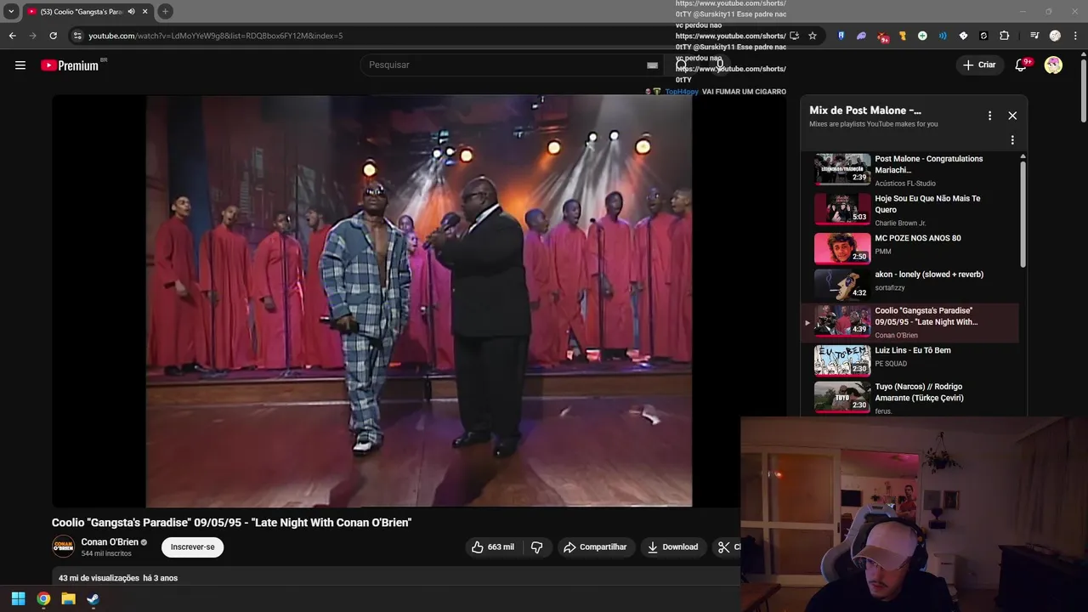This screenshot has width=1088, height=612.
Task: Click the playlist panel scrollbar
Action: (1023, 212)
